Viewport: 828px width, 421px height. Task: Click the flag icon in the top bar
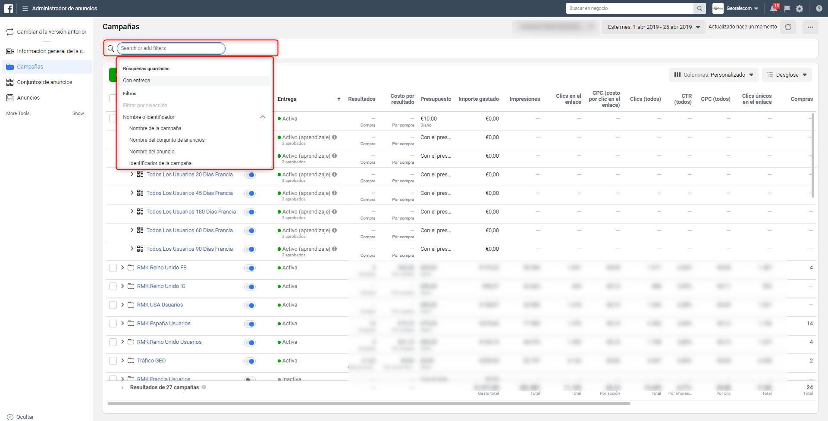point(787,8)
